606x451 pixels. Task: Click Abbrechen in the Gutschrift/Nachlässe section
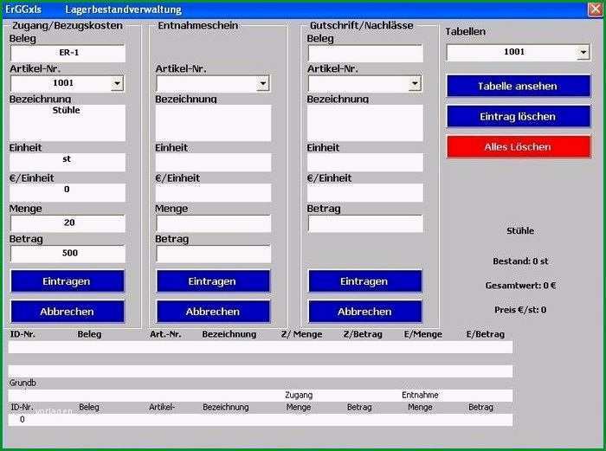pos(364,312)
